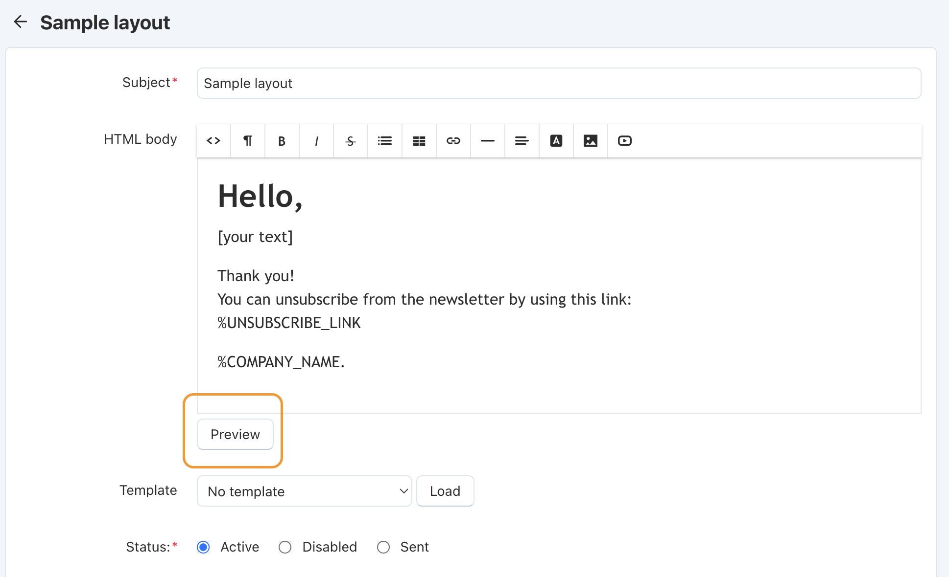The height and width of the screenshot is (577, 949).
Task: Apply italic formatting in the editor toolbar
Action: pos(316,141)
